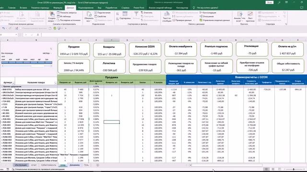Switch to the Инструкция sheet tab
The image size is (307, 172).
(21, 165)
